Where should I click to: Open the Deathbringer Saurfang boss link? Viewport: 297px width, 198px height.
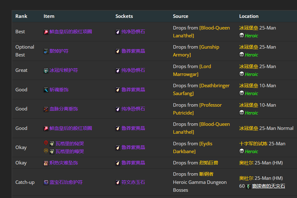point(201,89)
